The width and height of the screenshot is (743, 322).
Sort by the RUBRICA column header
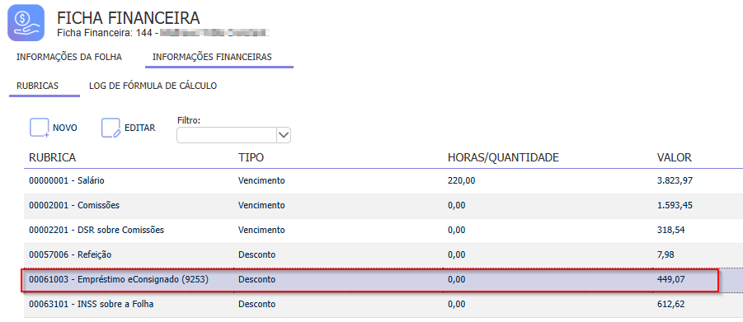click(53, 157)
